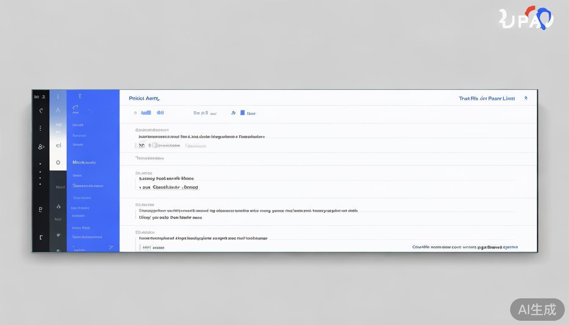Click the 'C' icon in the black sidebar

pyautogui.click(x=41, y=111)
